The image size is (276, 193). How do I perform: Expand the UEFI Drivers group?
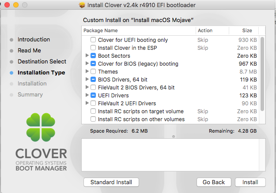point(87,95)
